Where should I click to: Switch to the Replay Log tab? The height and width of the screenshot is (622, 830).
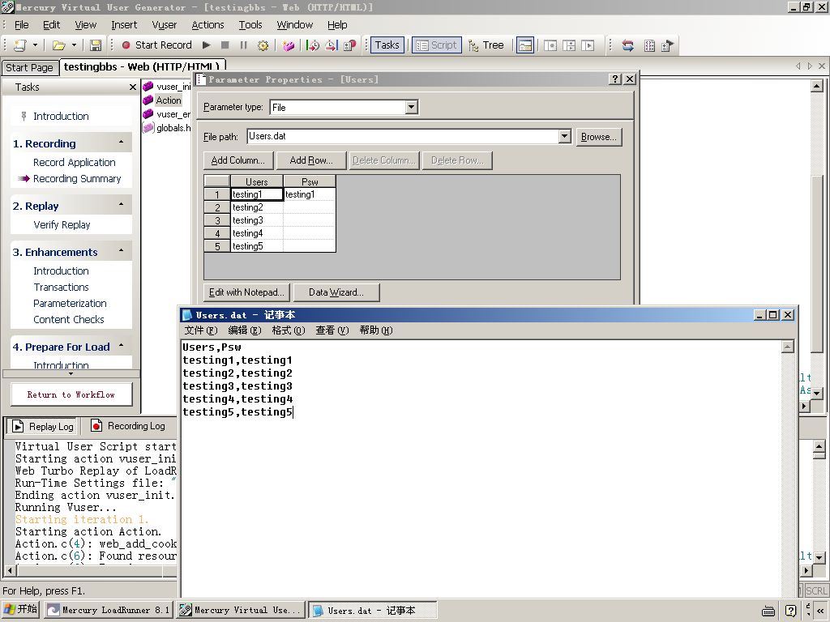click(44, 426)
